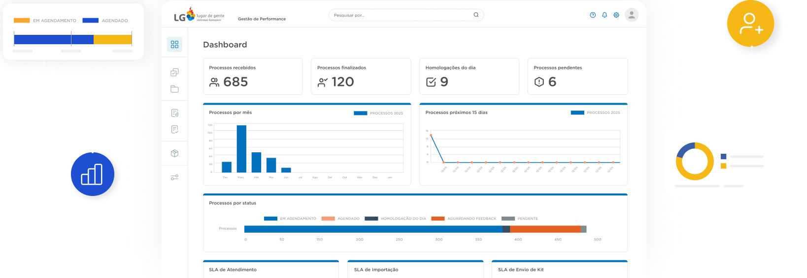Viewport: 807px width, 278px height.
Task: Click the Março bar in monthly chart
Action: [x=241, y=149]
